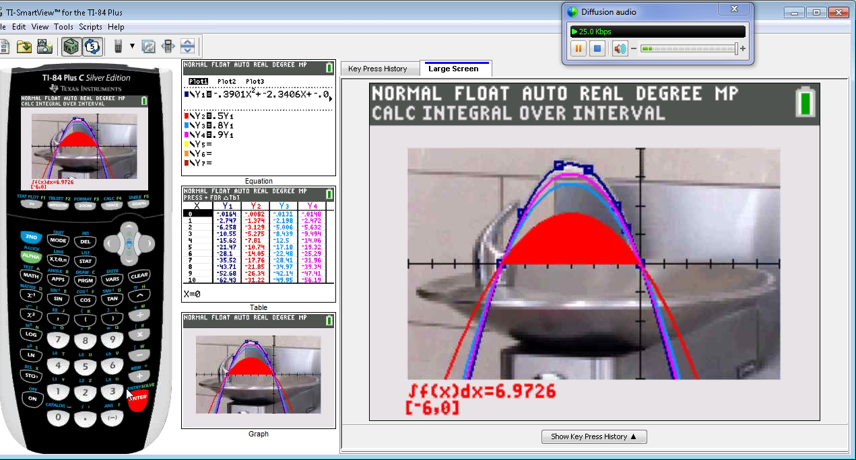The width and height of the screenshot is (856, 460).
Task: Click the STO> store key
Action: (x=31, y=375)
